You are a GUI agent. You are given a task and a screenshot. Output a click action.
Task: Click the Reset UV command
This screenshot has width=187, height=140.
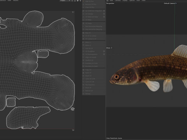(x=93, y=76)
